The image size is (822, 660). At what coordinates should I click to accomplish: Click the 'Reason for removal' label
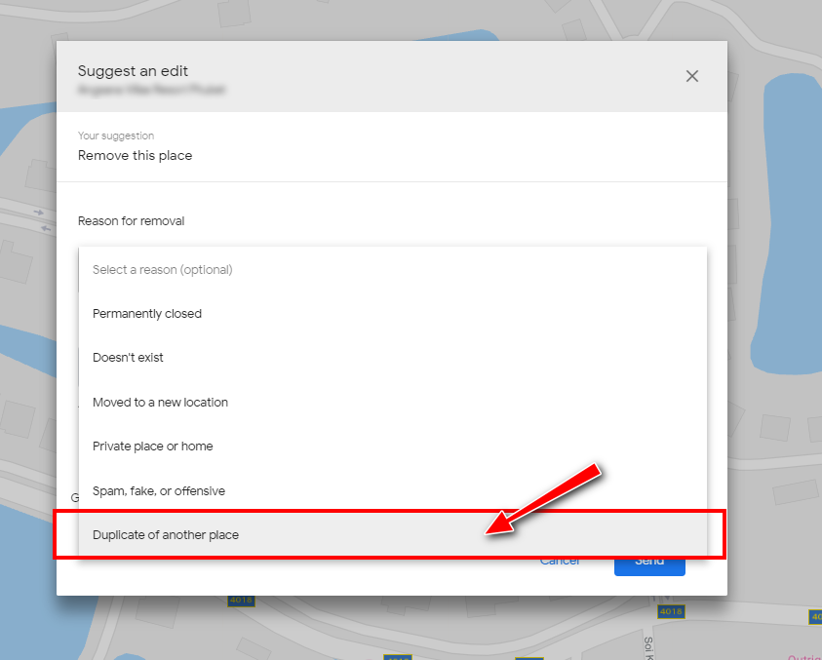click(x=131, y=221)
